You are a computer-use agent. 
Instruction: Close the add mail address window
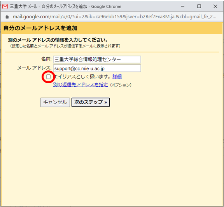[215, 7]
